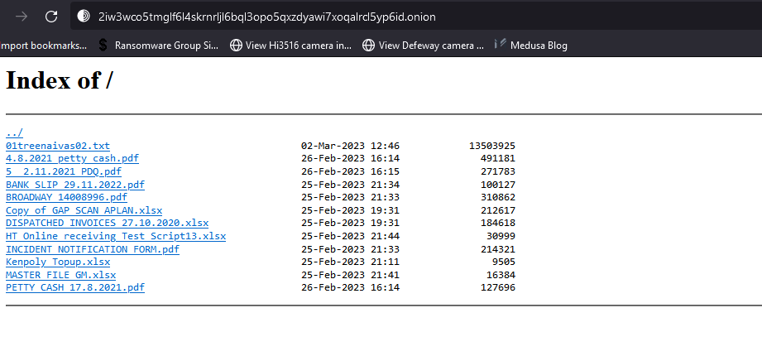Click the file size 16384

(501, 276)
